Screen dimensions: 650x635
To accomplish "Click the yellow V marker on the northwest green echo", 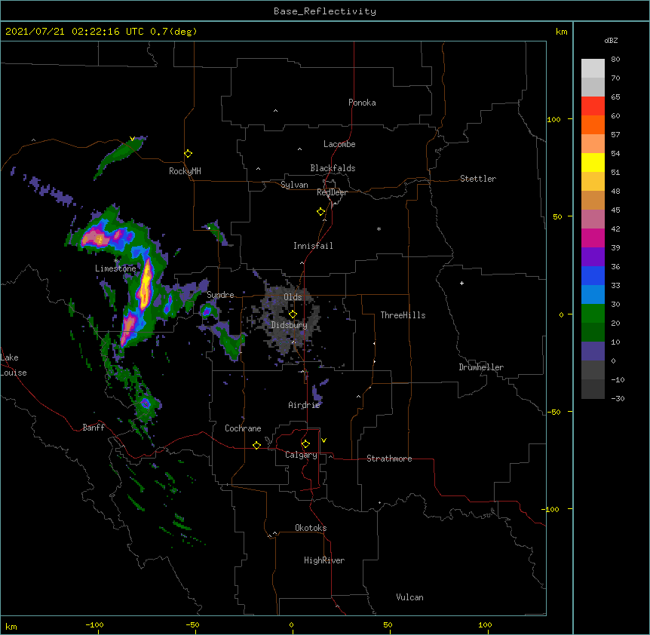I will pos(132,139).
